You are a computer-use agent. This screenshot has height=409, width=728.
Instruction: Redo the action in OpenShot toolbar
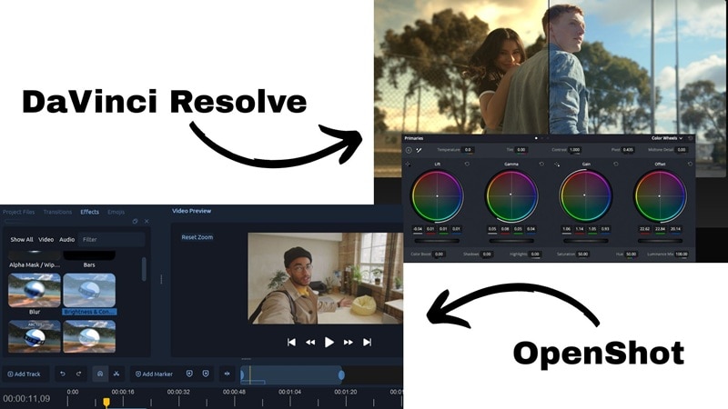[78, 374]
